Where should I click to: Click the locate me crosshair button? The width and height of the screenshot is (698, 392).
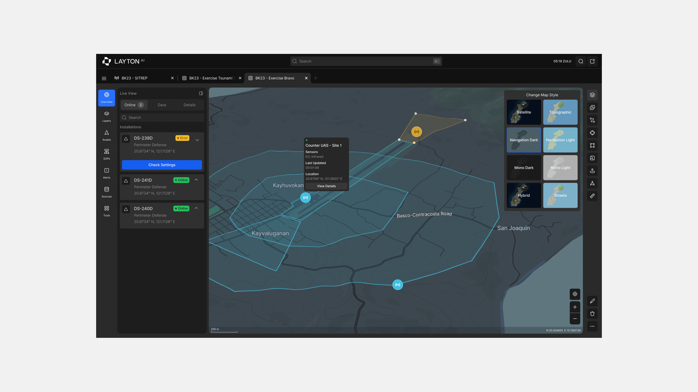575,294
